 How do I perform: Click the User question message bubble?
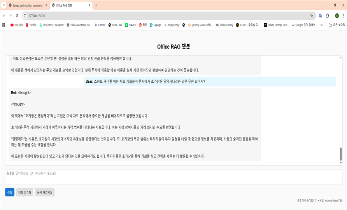click(210, 82)
